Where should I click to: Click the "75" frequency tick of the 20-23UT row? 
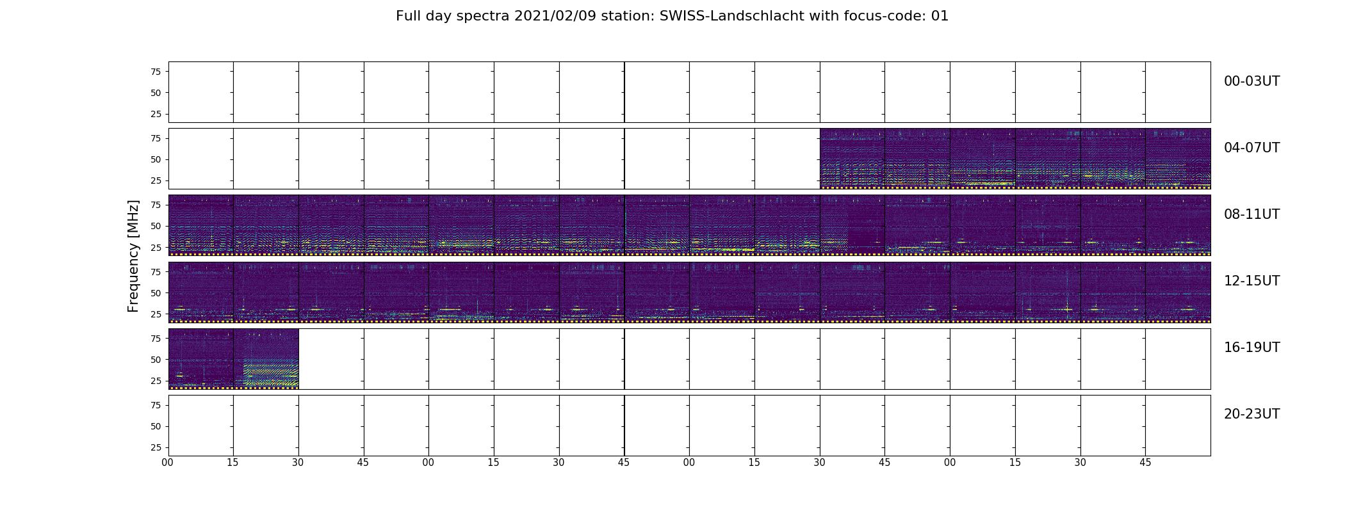(156, 405)
